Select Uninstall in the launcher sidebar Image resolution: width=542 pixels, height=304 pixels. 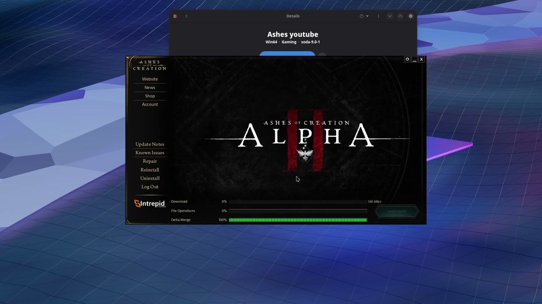[150, 178]
